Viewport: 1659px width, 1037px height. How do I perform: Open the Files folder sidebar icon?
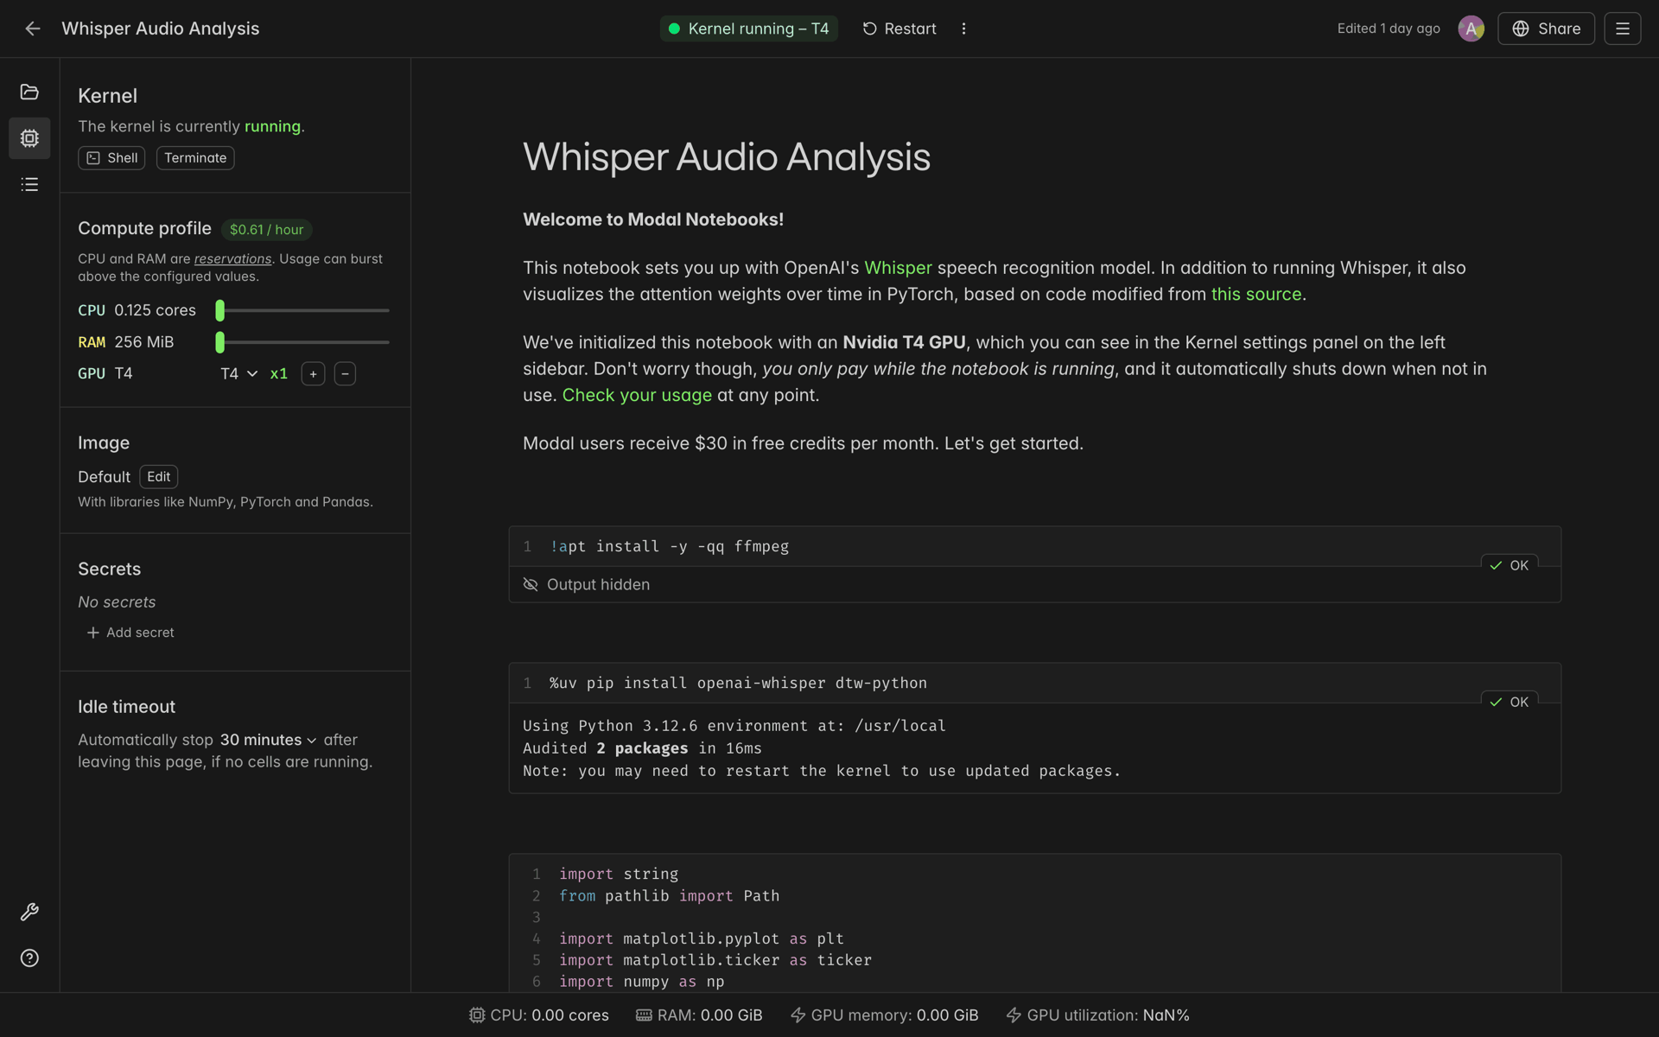point(29,92)
